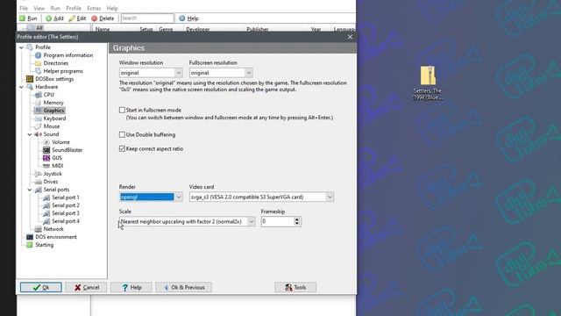Click the Keyboard icon in tree
561x316 pixels.
point(38,118)
